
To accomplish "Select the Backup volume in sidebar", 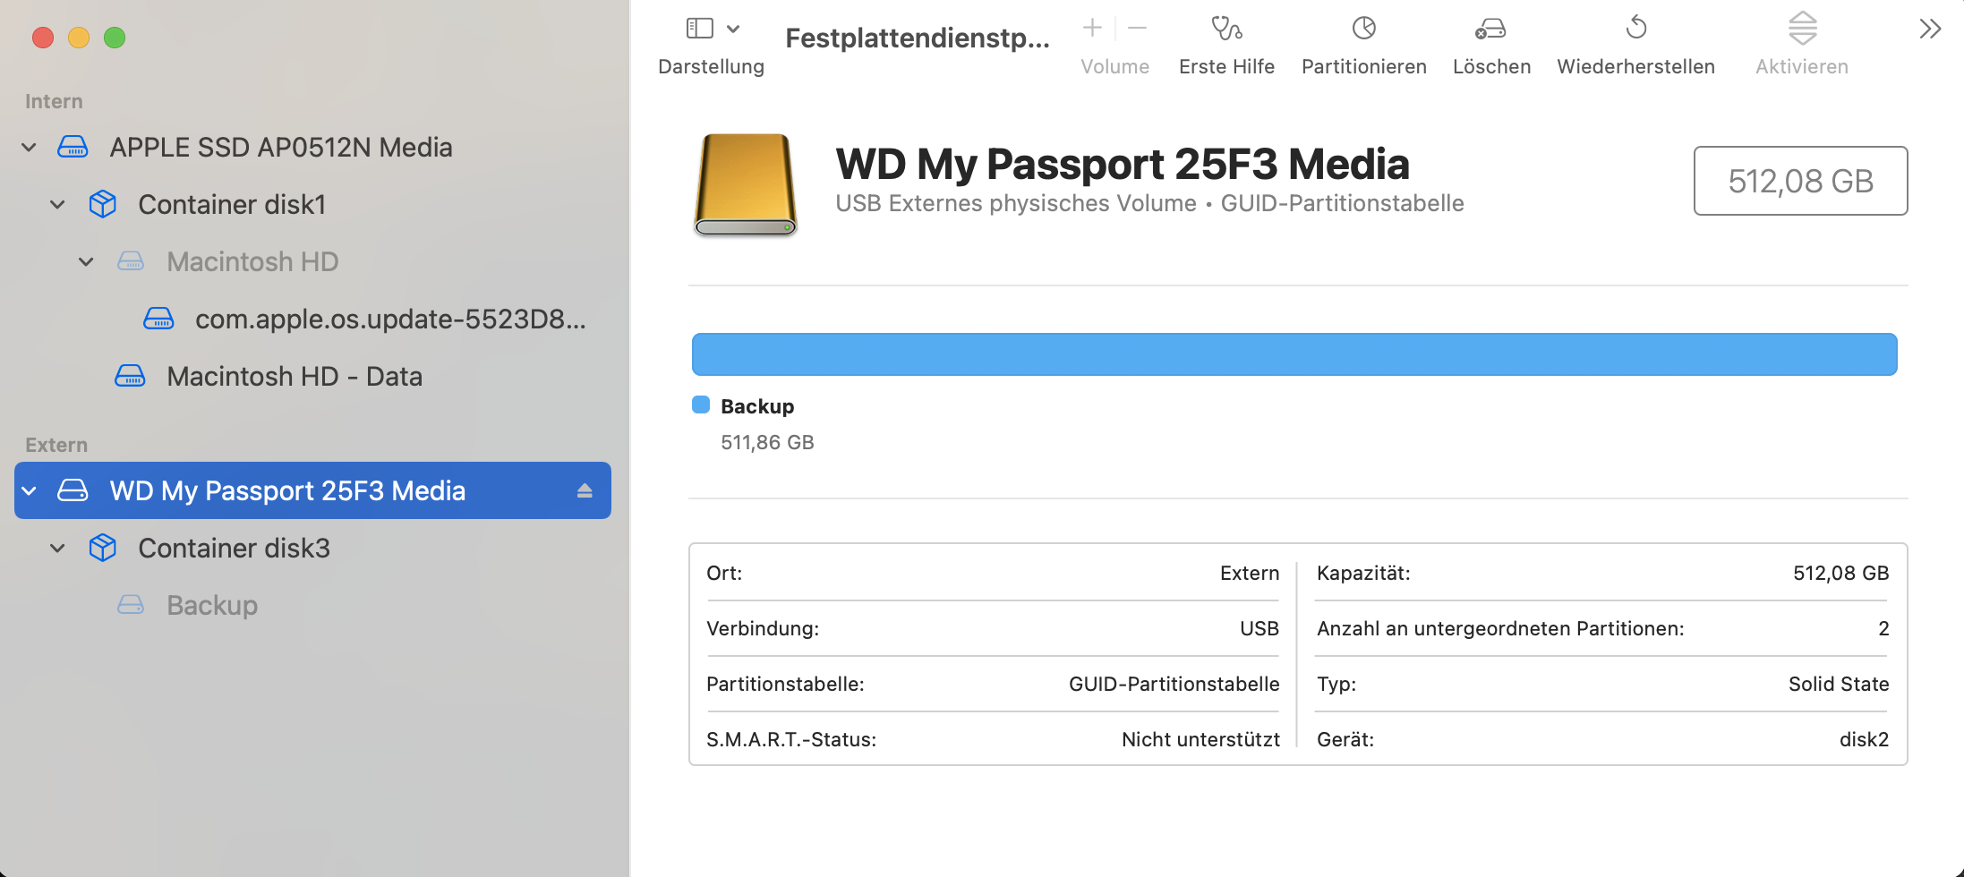I will click(x=212, y=606).
